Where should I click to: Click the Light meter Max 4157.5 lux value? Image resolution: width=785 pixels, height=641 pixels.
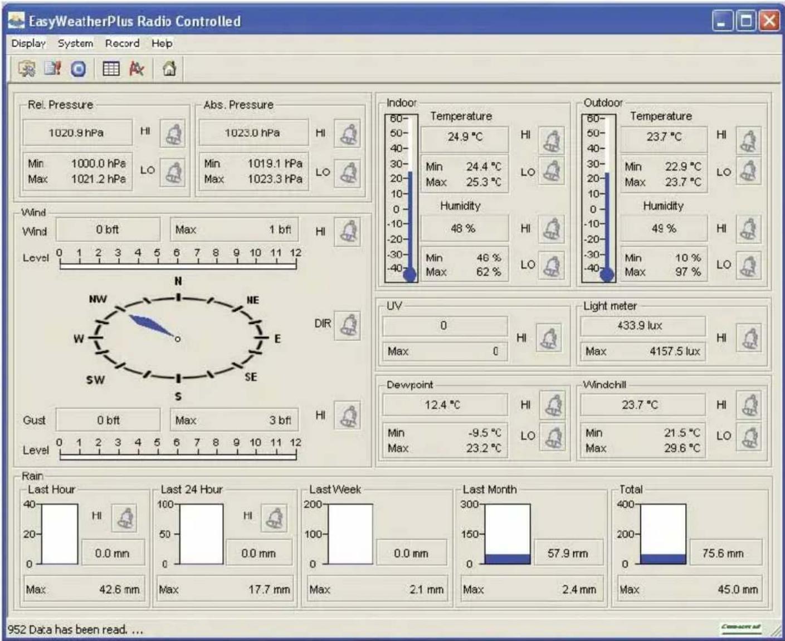click(x=643, y=351)
